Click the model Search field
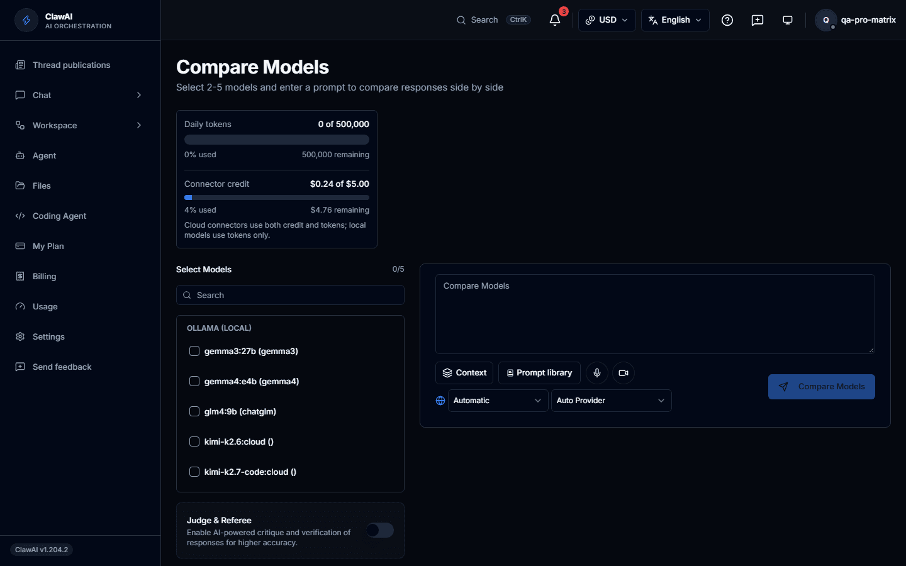Image resolution: width=906 pixels, height=566 pixels. click(290, 295)
